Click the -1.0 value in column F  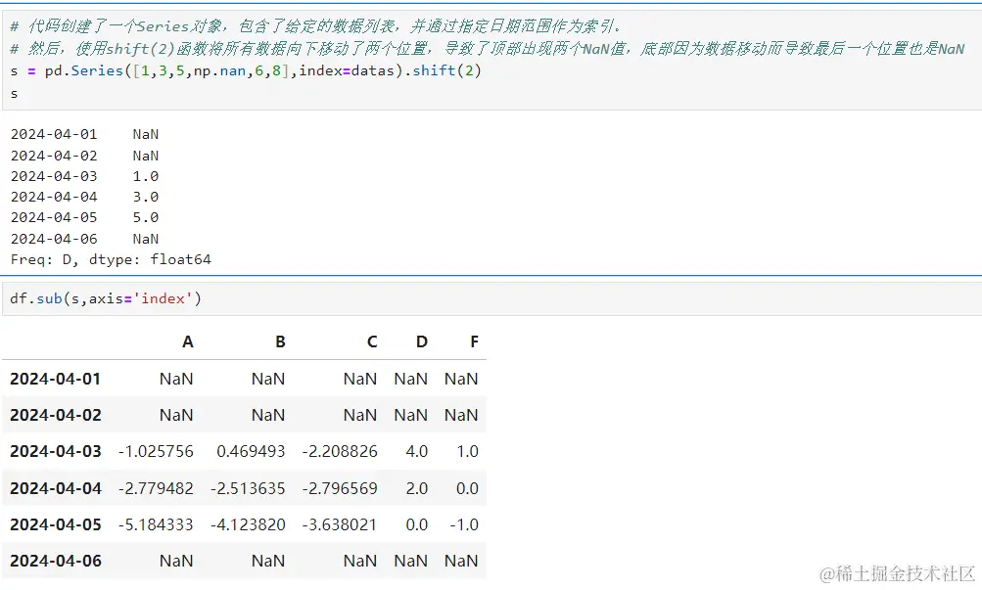point(464,524)
